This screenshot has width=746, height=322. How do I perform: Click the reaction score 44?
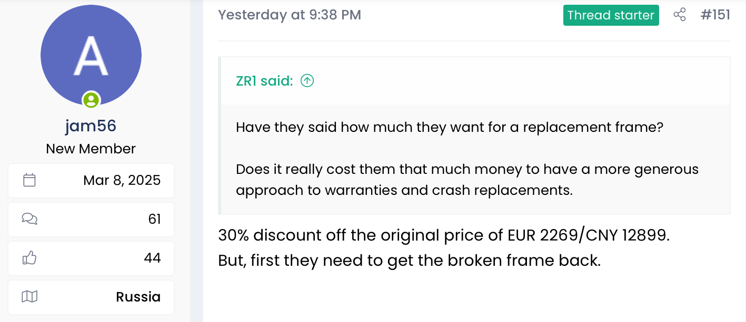pos(152,258)
